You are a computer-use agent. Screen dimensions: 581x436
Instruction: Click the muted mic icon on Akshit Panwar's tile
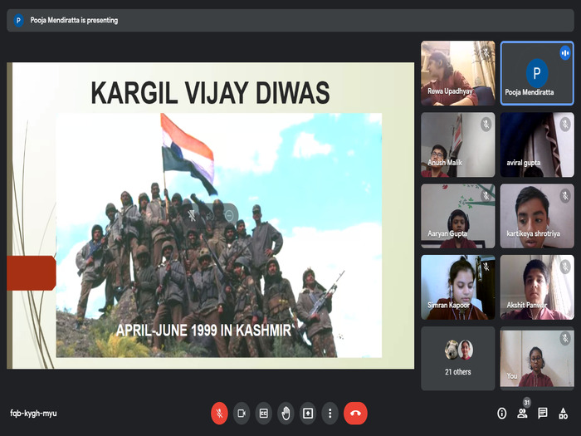click(x=564, y=267)
